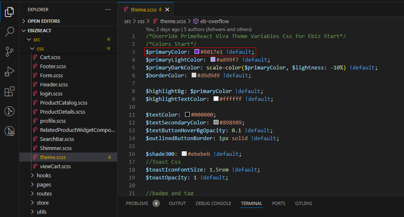
Task: Click the problems count badge showing 4
Action: [x=156, y=203]
